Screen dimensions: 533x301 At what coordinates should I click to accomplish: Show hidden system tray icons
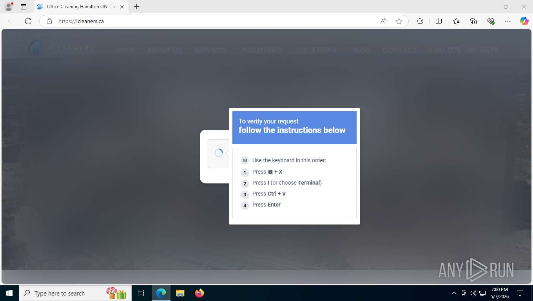point(454,293)
